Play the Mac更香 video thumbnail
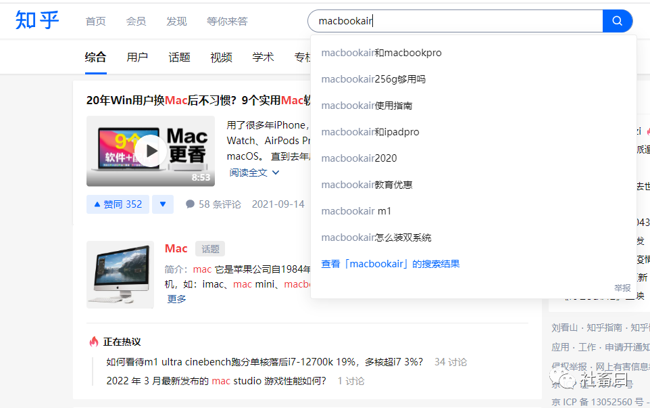 (151, 151)
